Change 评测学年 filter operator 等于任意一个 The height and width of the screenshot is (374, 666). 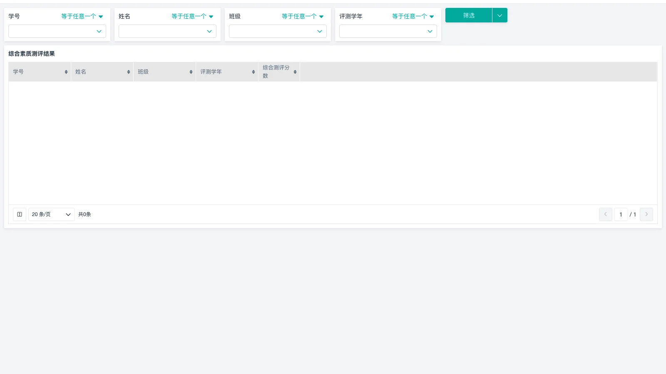[413, 16]
